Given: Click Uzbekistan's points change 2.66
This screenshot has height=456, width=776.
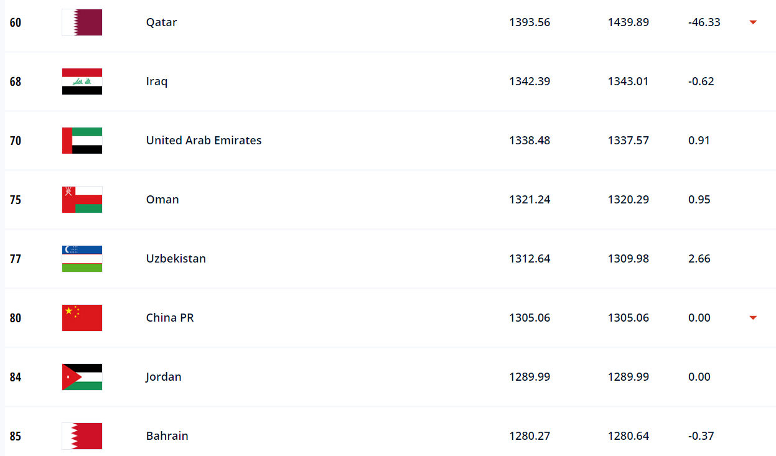Looking at the screenshot, I should tap(699, 259).
